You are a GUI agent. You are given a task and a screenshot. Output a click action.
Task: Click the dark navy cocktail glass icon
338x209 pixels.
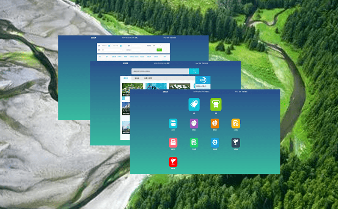[236, 143]
